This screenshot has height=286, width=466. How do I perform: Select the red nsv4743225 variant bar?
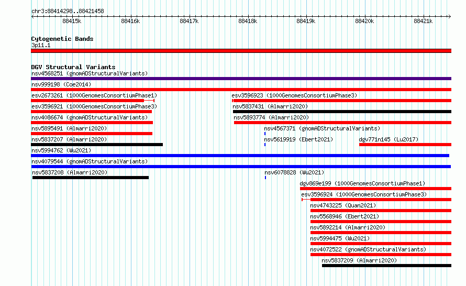(381, 211)
